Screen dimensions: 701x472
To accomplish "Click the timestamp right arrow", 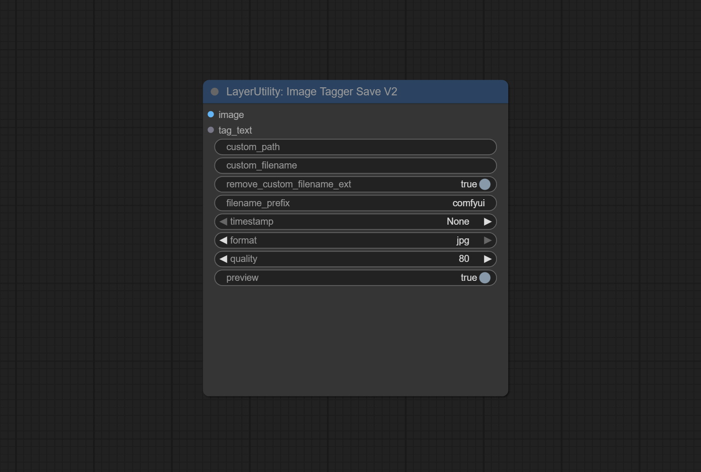I will pos(487,222).
